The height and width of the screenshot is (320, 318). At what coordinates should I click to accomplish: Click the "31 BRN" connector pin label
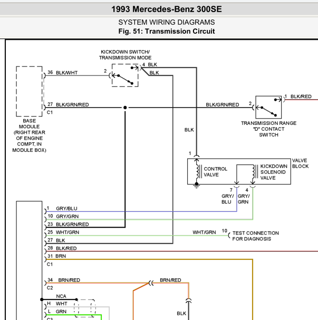pos(56,256)
